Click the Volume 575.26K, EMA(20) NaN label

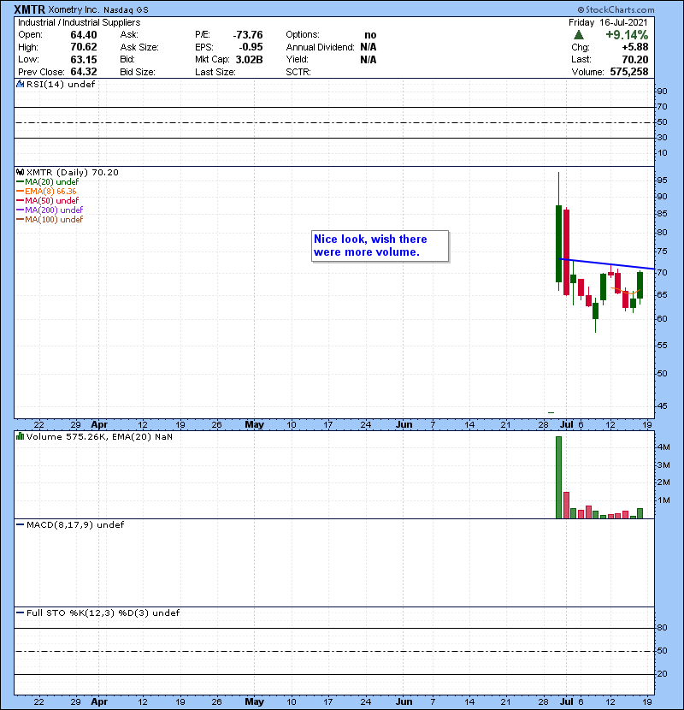(x=99, y=437)
